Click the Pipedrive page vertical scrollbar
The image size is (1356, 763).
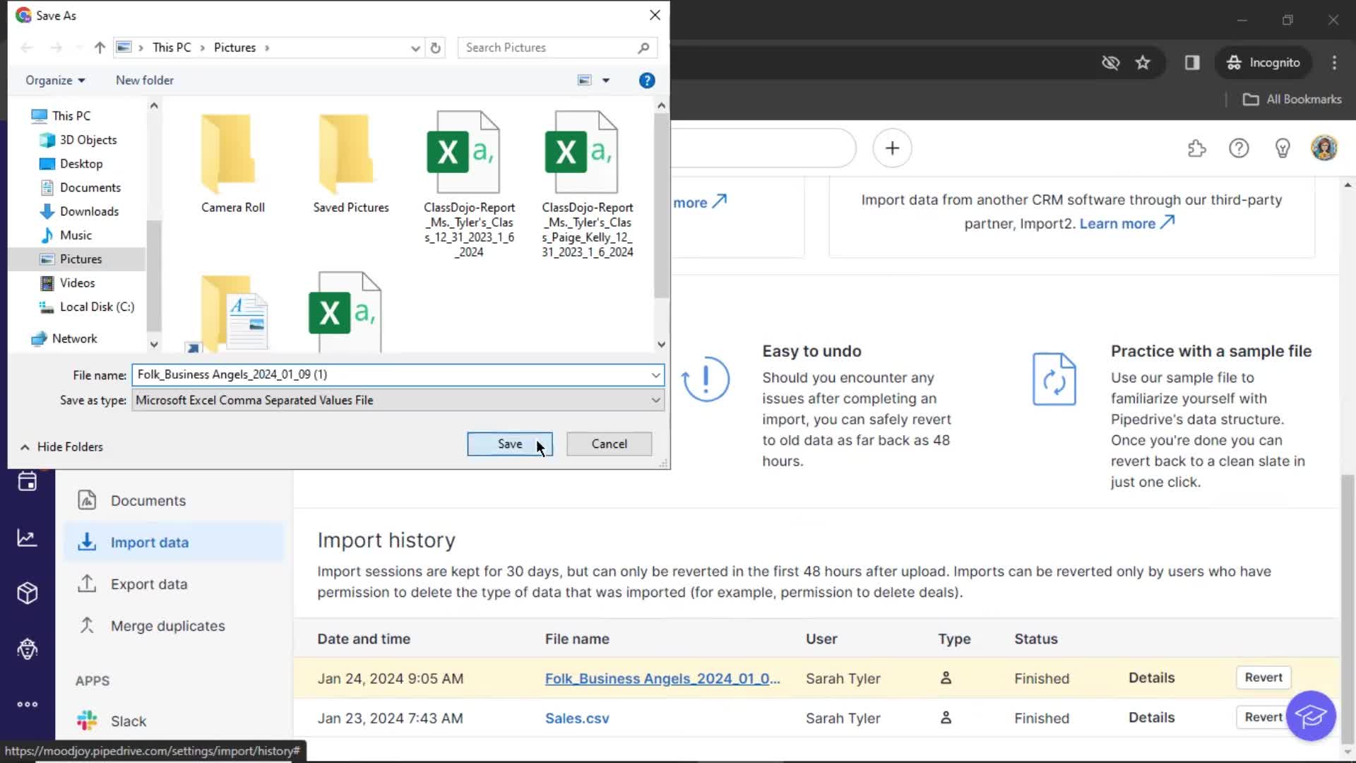pyautogui.click(x=1348, y=608)
